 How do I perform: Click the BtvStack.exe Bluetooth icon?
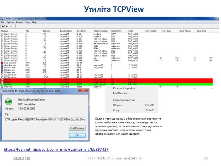[x=2, y=68]
